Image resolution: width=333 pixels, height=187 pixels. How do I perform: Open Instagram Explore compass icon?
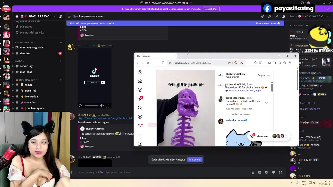pyautogui.click(x=140, y=117)
